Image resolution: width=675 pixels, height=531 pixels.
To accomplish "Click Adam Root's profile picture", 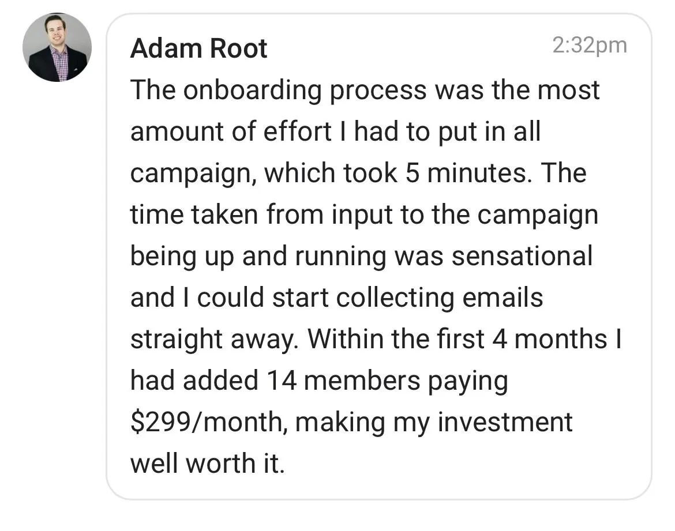I will pyautogui.click(x=57, y=47).
